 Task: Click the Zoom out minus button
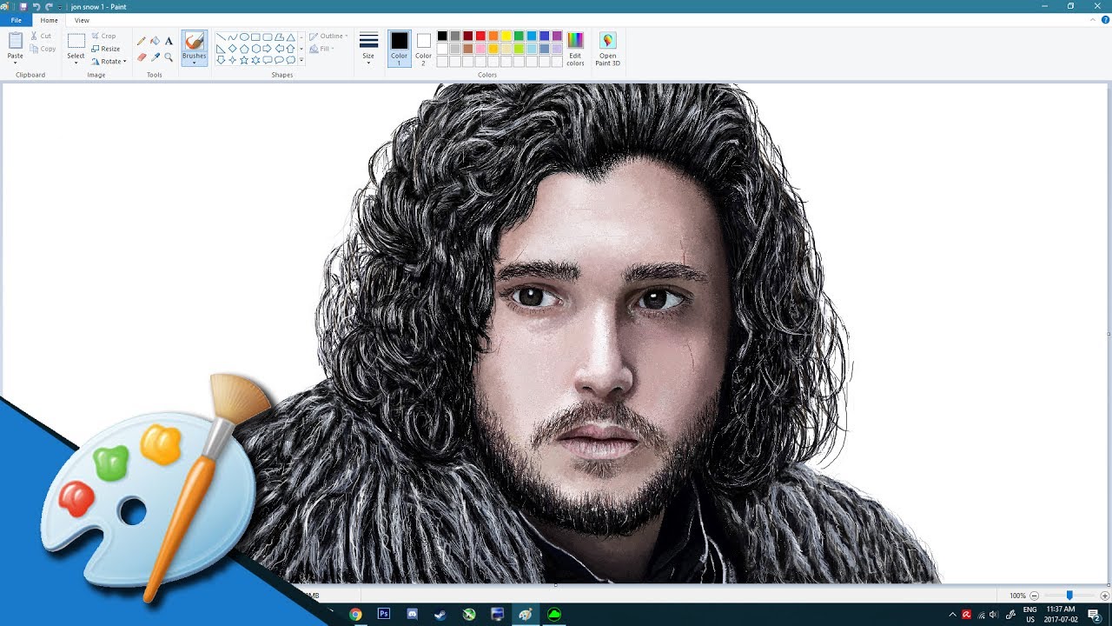click(x=1034, y=596)
